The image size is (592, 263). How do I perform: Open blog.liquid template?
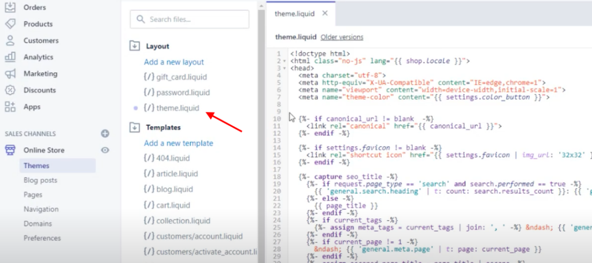(175, 189)
